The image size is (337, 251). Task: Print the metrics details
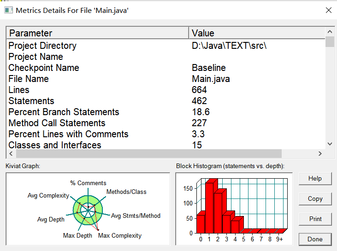point(315,219)
